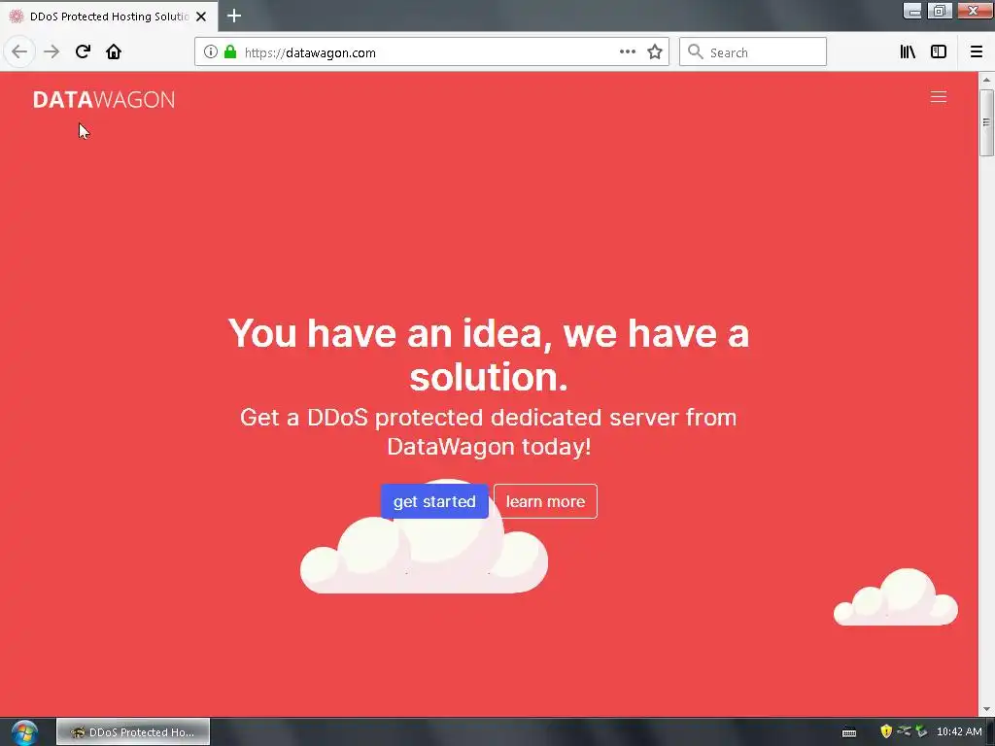The height and width of the screenshot is (746, 995).
Task: Select DDoS Protected Ho... taskbar button
Action: [133, 732]
